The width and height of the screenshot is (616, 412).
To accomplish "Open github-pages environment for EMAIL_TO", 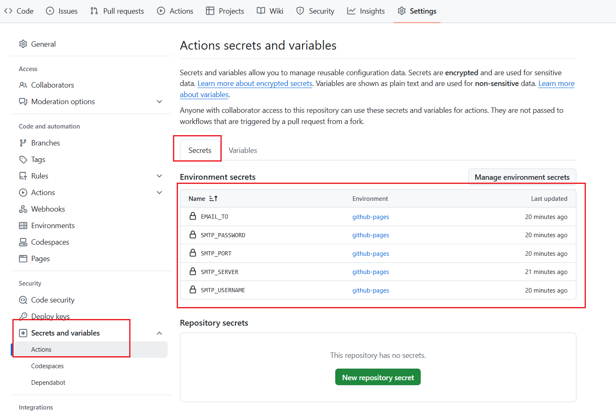I will 370,217.
